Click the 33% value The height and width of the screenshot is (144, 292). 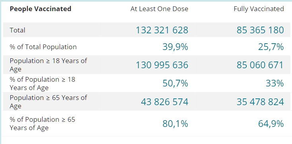pyautogui.click(x=274, y=83)
